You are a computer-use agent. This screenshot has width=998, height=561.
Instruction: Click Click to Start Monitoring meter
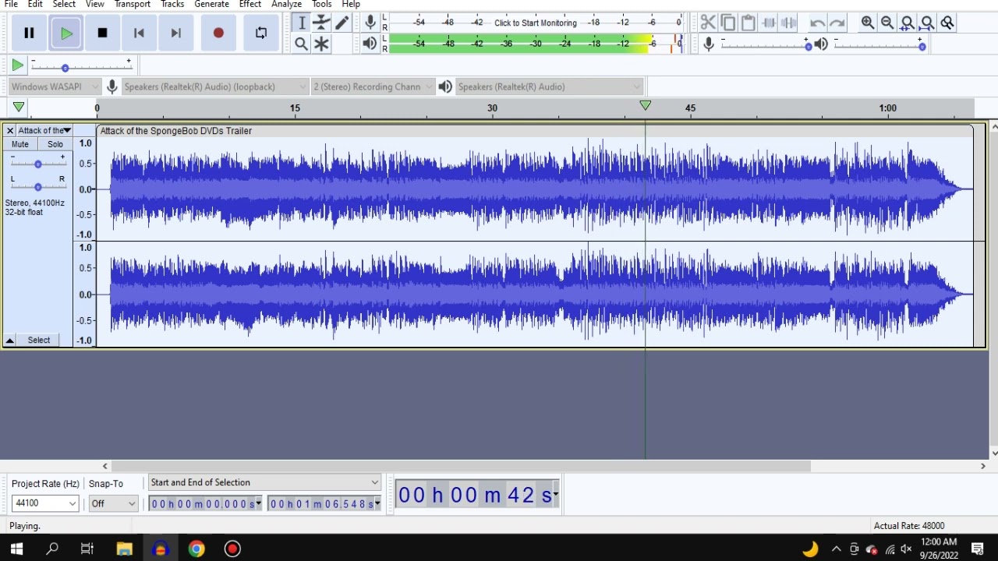[535, 23]
